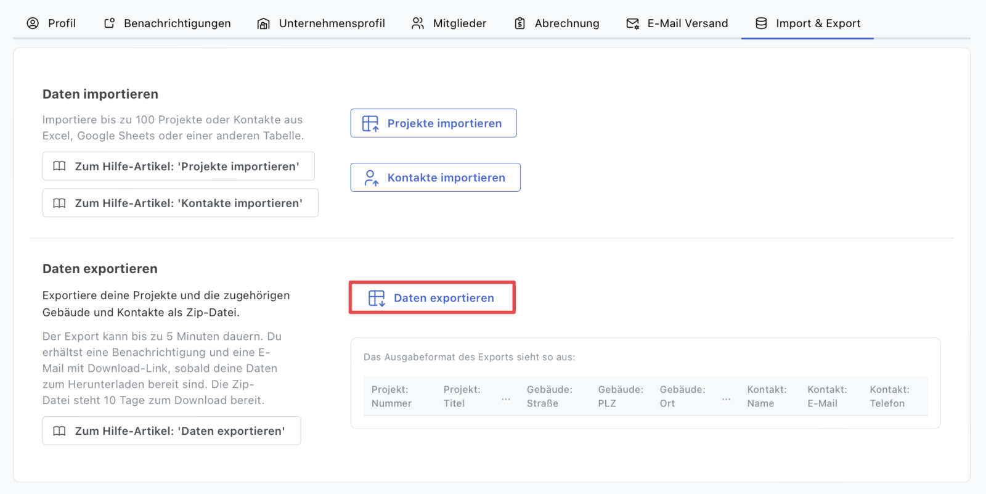Click the Unternehmensprofil building icon
Viewport: 986px width, 494px height.
coord(264,23)
